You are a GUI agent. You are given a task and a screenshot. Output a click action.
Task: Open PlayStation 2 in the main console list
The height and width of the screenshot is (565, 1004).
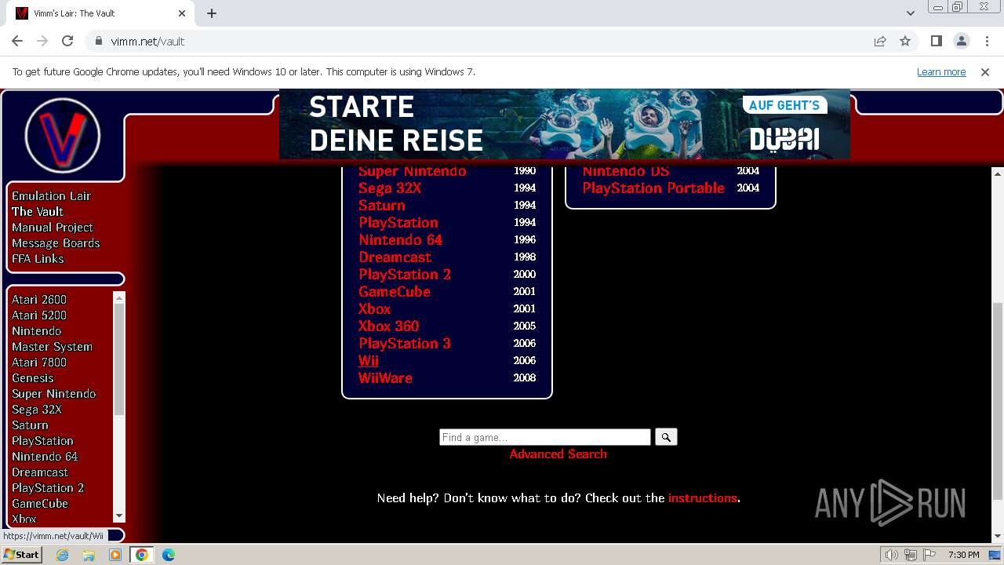[405, 274]
